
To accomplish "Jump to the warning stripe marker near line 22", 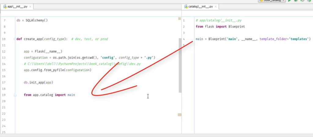I will [x=180, y=115].
